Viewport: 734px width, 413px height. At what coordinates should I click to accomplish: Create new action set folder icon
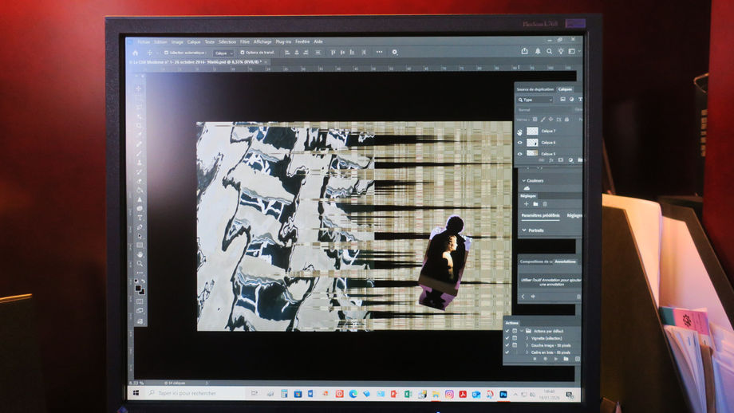click(x=566, y=359)
